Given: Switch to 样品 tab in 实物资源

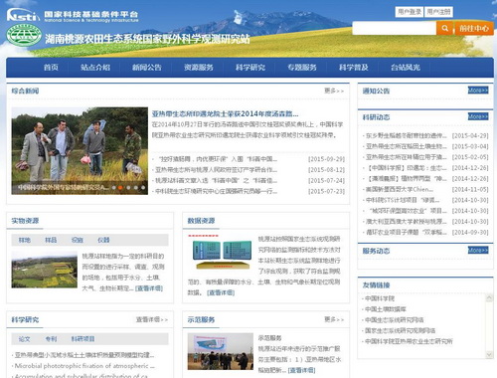Looking at the screenshot, I should coord(51,240).
